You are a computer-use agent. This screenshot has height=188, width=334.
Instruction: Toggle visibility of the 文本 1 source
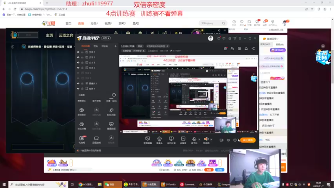click(78, 57)
